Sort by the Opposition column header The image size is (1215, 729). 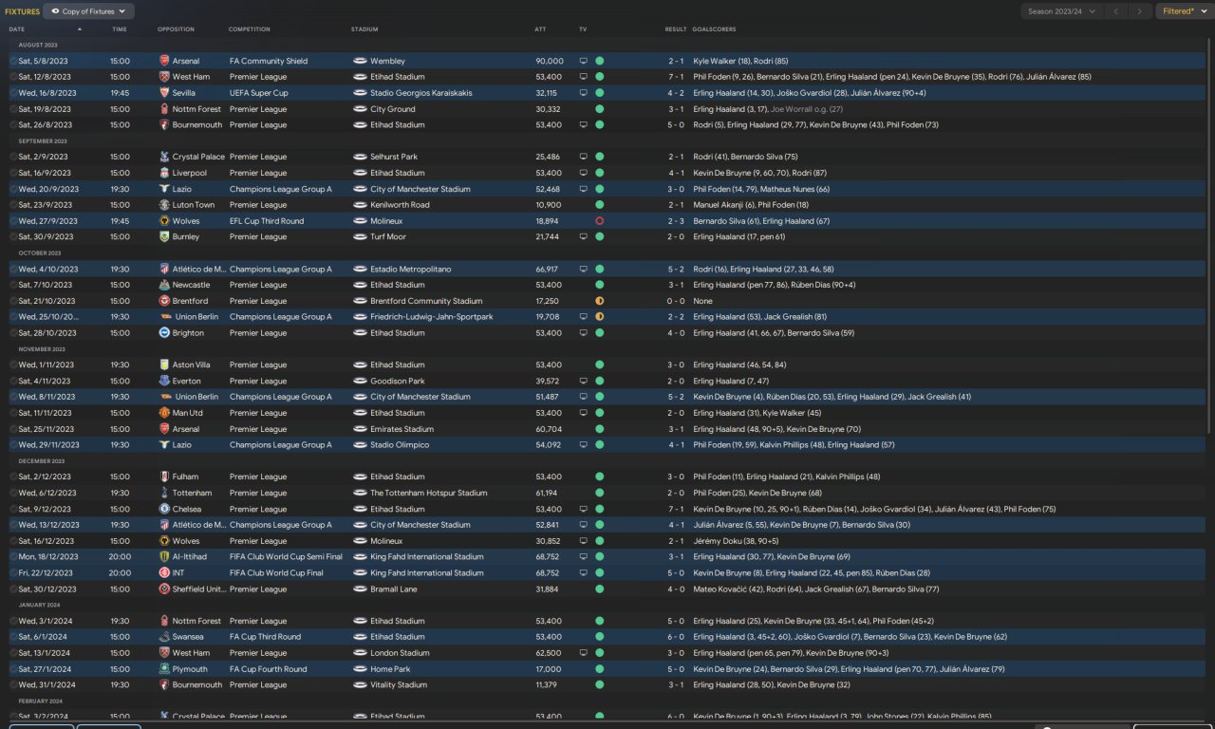pyautogui.click(x=176, y=29)
